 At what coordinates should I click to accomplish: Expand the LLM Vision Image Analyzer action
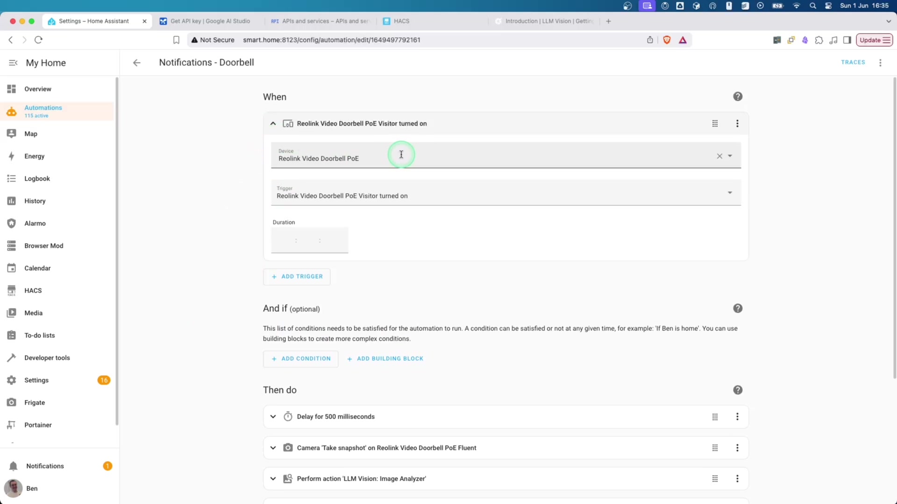(x=273, y=479)
